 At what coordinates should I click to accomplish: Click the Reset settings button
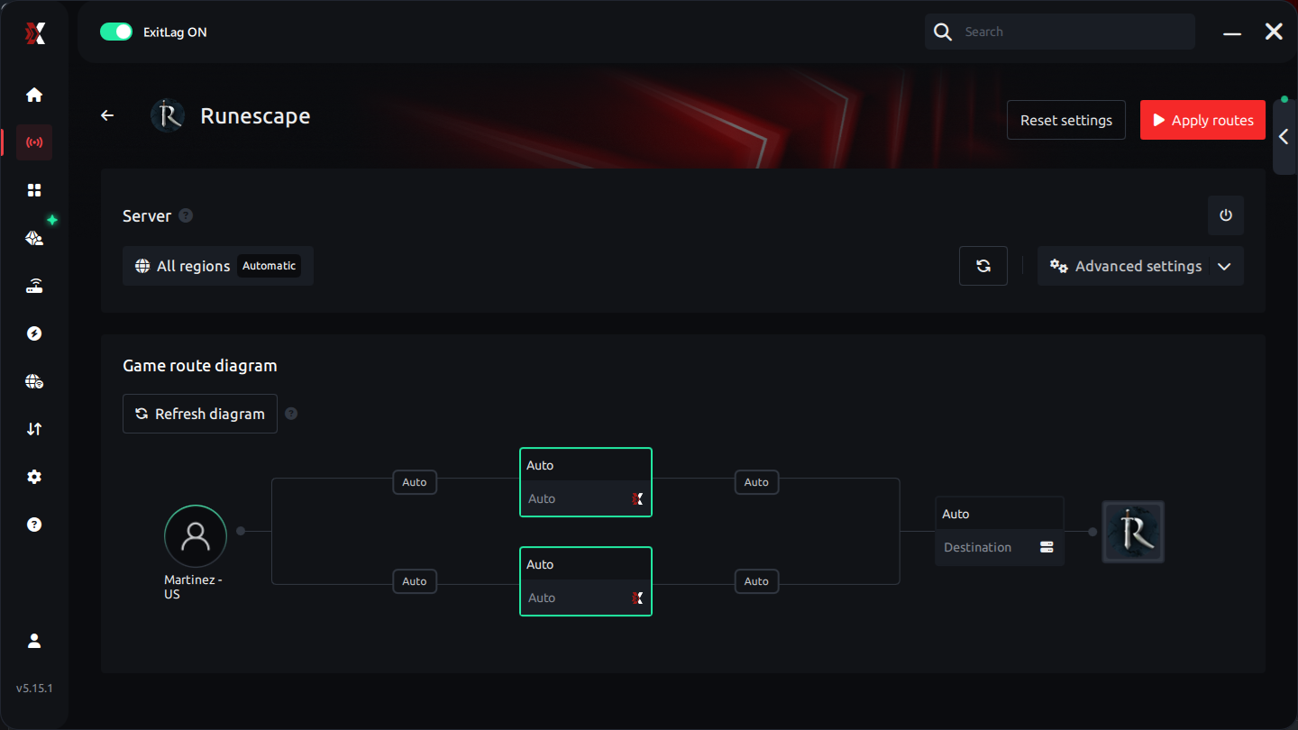point(1065,120)
